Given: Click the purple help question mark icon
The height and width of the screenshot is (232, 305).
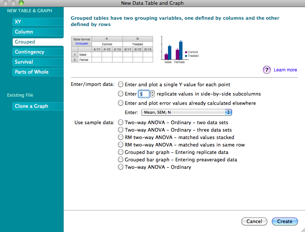Looking at the screenshot, I should click(267, 70).
